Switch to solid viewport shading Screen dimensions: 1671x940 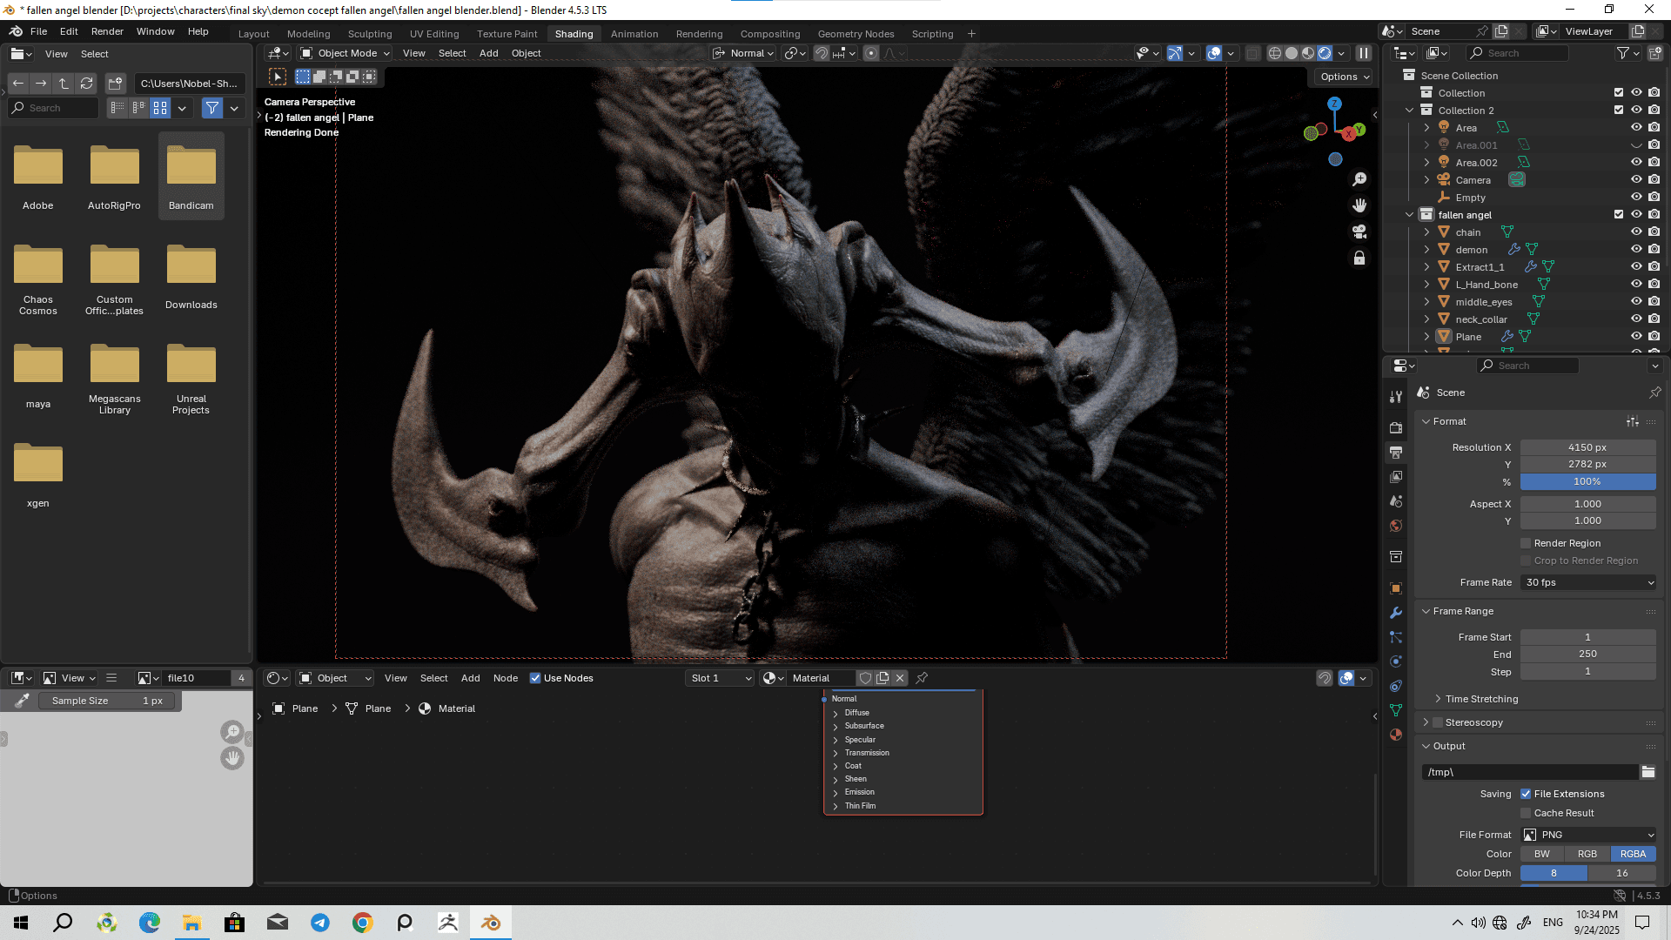(x=1292, y=53)
